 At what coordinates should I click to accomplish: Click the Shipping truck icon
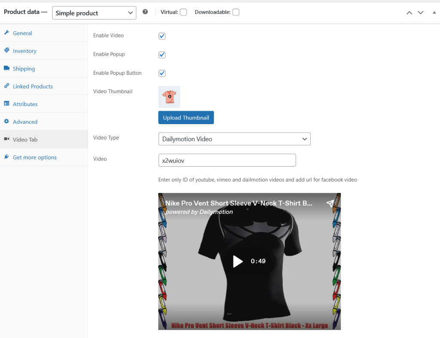[6, 69]
